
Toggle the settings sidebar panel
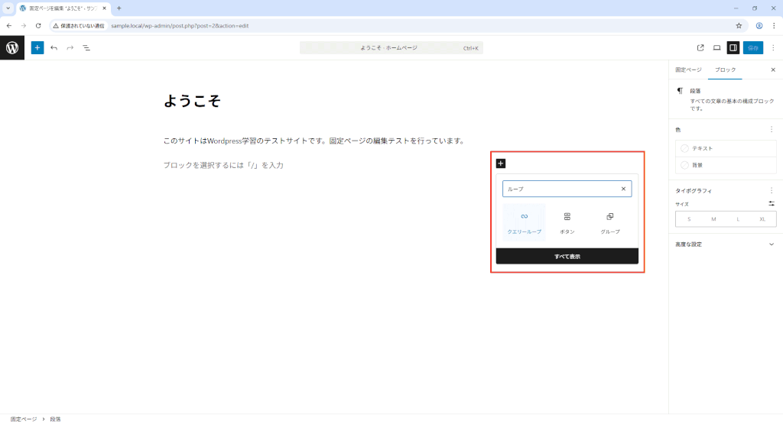(x=733, y=48)
